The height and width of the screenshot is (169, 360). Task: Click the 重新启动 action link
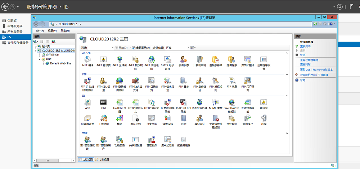(x=305, y=46)
